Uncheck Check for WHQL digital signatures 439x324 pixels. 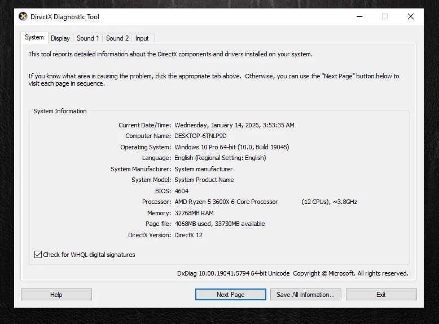pyautogui.click(x=38, y=255)
